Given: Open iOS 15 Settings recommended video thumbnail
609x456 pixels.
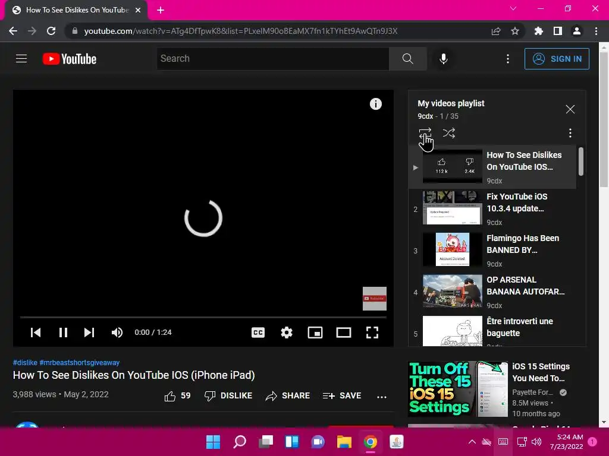Looking at the screenshot, I should pos(458,389).
